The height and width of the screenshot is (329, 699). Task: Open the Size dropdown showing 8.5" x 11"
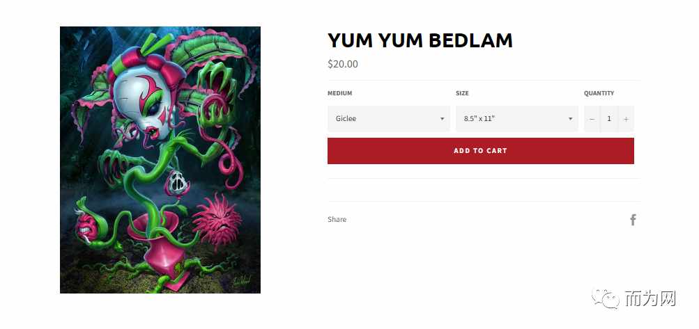coord(516,119)
